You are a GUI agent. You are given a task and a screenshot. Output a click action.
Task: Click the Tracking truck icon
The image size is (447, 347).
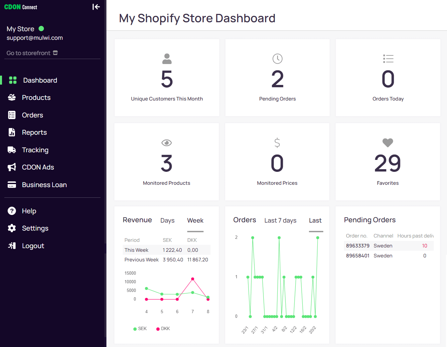click(x=12, y=150)
